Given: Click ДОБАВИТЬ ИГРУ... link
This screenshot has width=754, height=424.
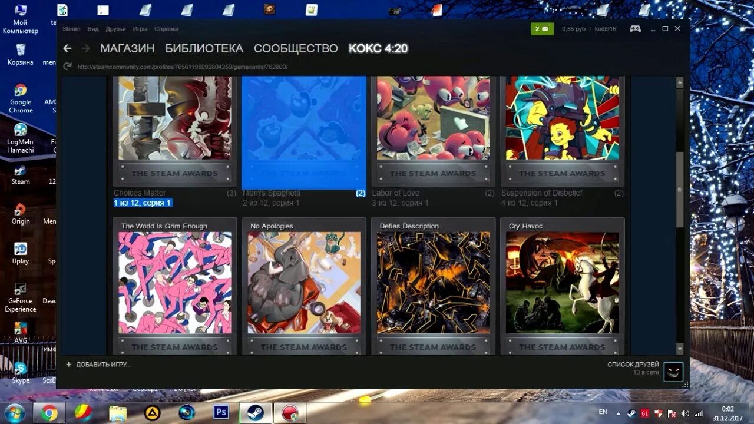Looking at the screenshot, I should tap(103, 365).
